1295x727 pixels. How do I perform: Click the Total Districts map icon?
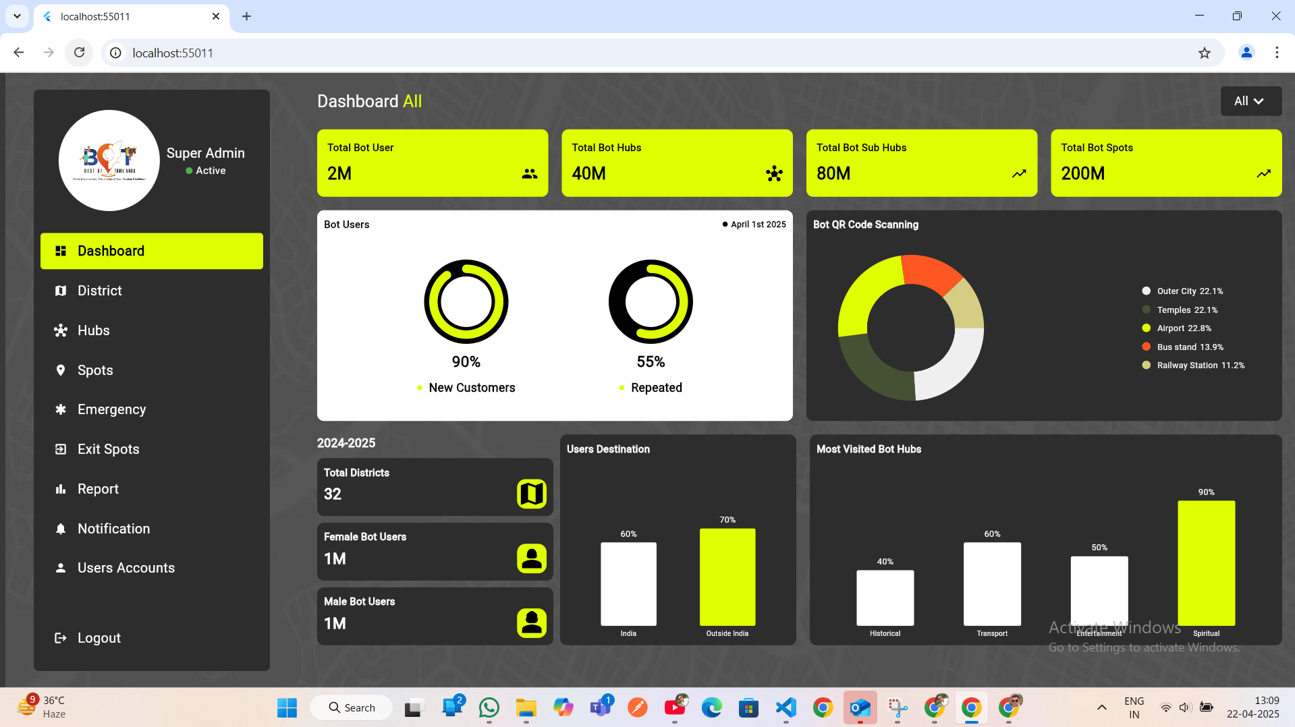click(x=531, y=494)
